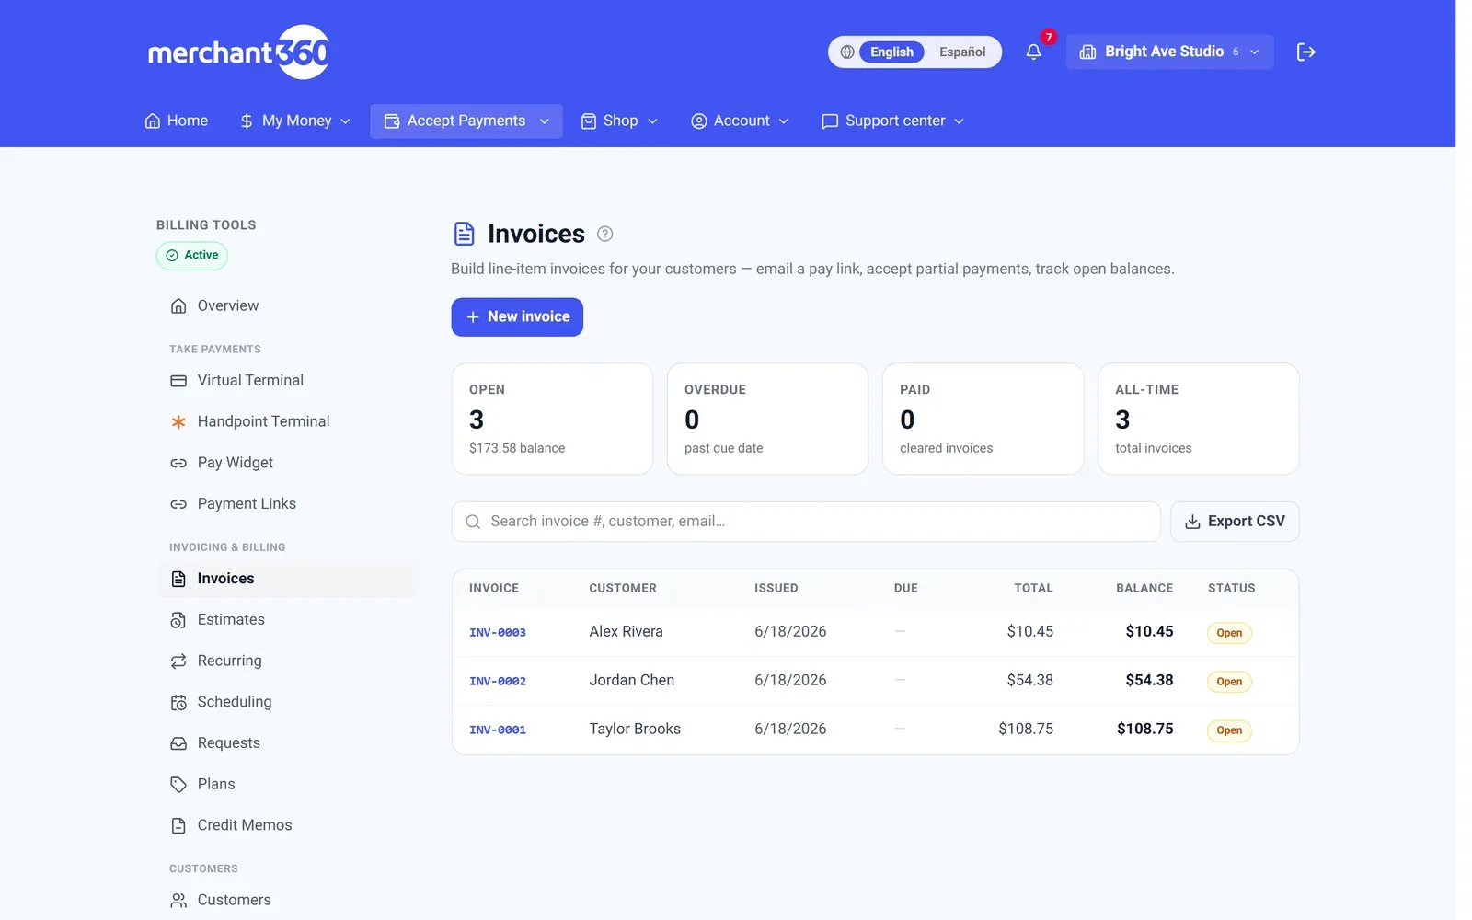The image size is (1472, 920).
Task: Click the invoice search field
Action: [806, 522]
